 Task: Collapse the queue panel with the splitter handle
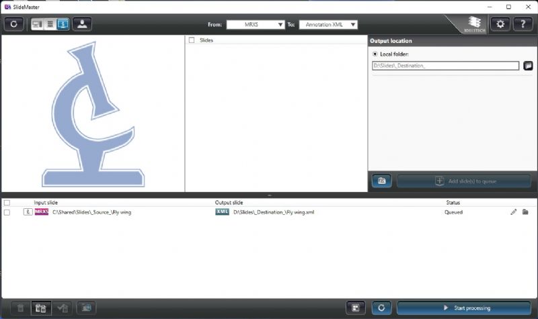point(270,195)
